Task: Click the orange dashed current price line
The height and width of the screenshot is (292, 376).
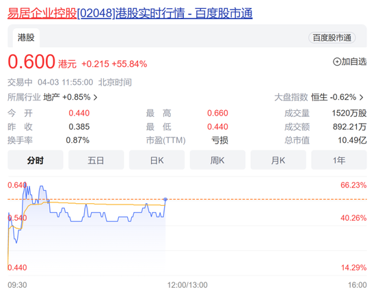Action: click(264, 199)
